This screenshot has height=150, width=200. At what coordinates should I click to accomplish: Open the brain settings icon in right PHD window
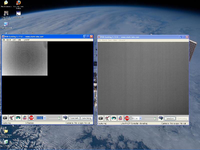click(x=161, y=118)
